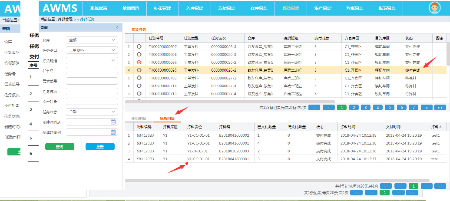Jump to first page in upper pagination
Image resolution: width=450 pixels, height=201 pixels.
[314, 107]
